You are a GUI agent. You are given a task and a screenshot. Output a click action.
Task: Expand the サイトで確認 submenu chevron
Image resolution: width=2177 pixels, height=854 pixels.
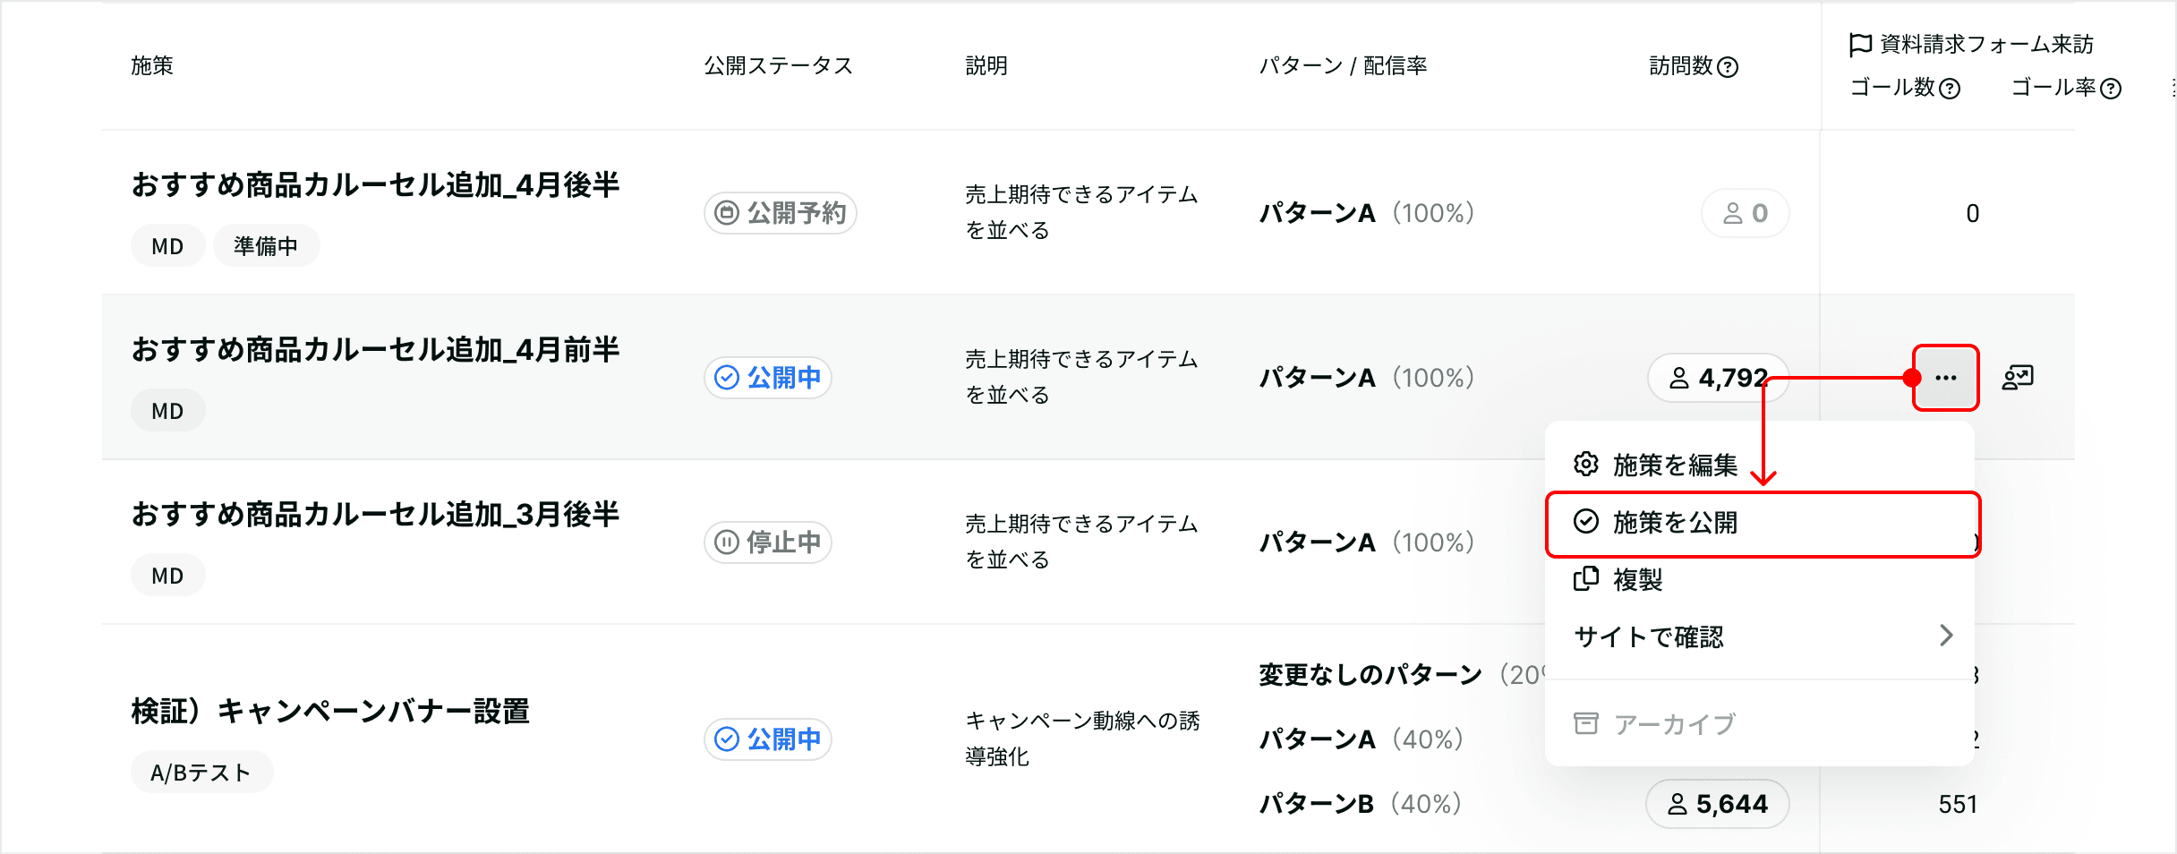pyautogui.click(x=1946, y=636)
